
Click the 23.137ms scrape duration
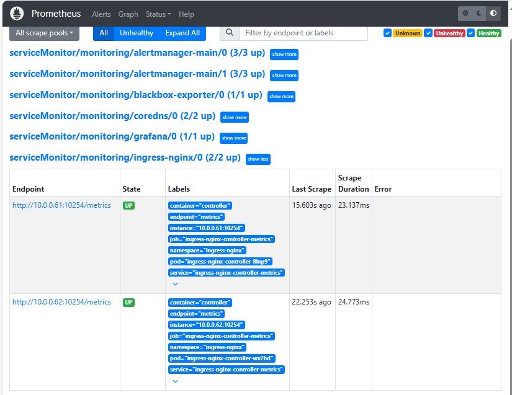pos(354,205)
